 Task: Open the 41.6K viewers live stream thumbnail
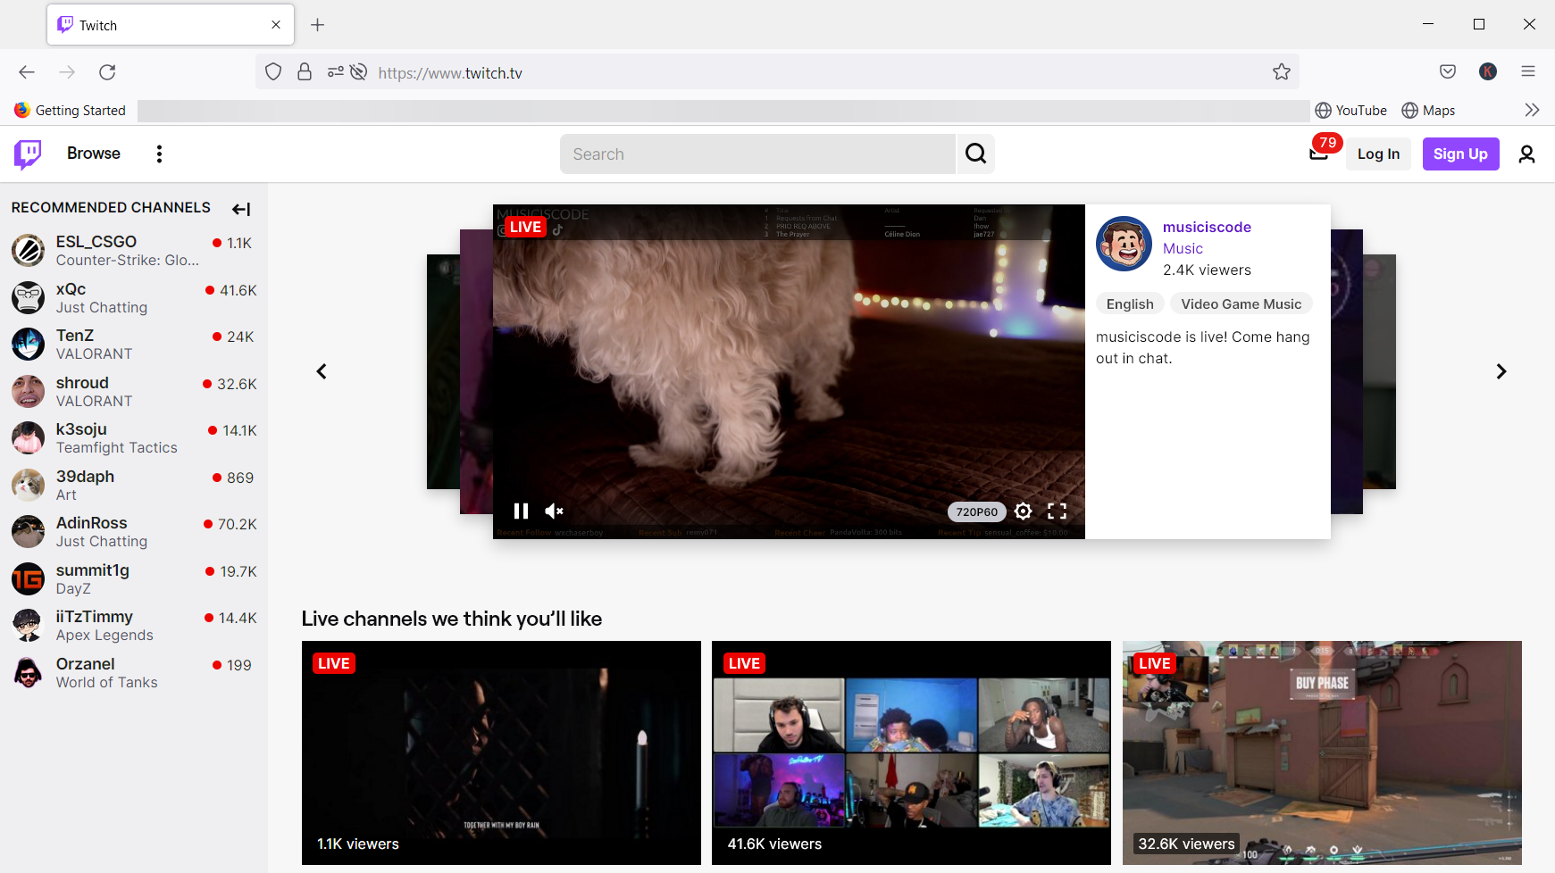click(x=911, y=752)
